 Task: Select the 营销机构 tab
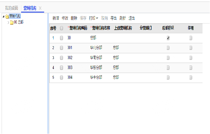point(30,8)
